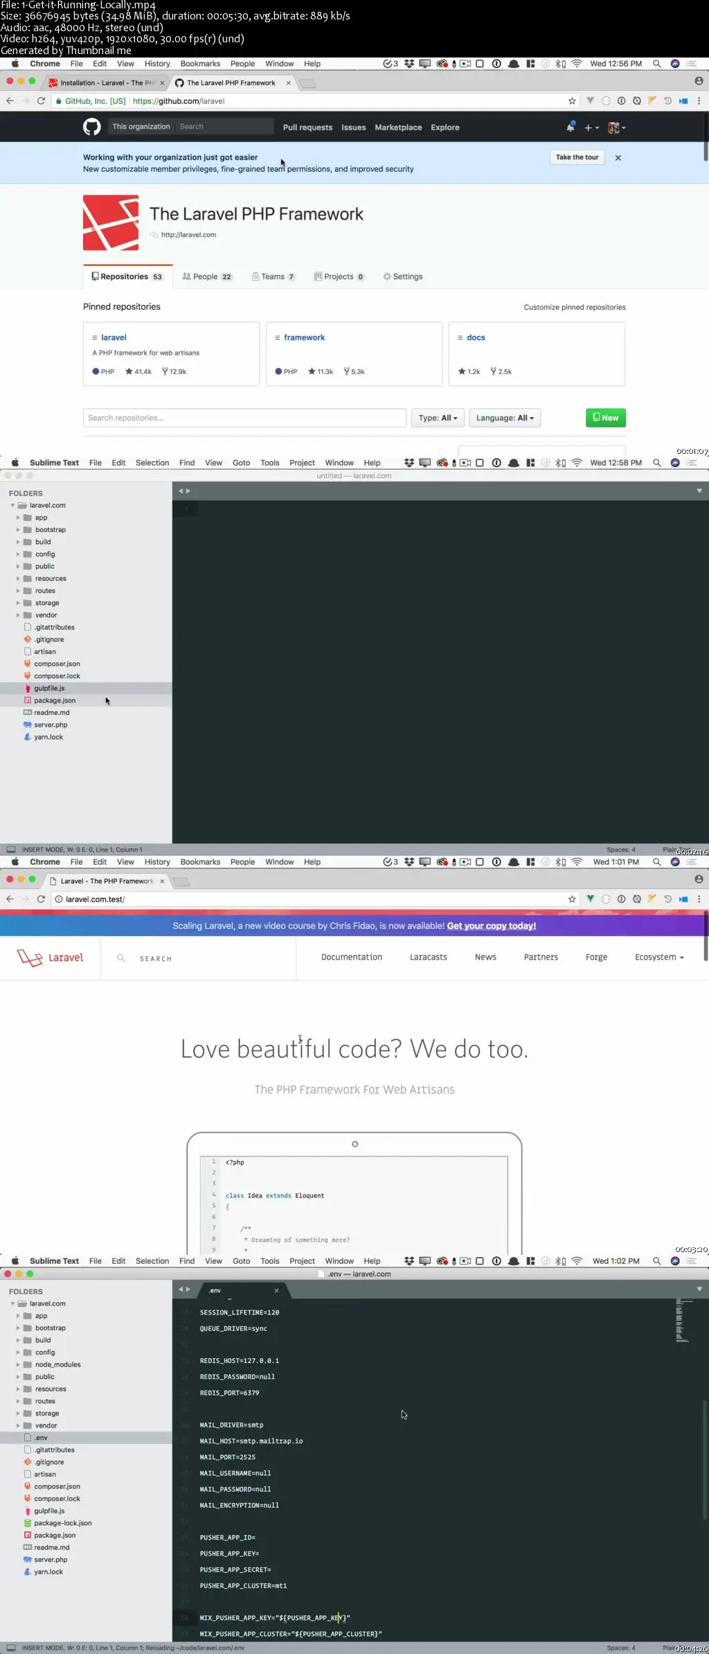The height and width of the screenshot is (1654, 709).
Task: Switch to the People tab on GitHub
Action: point(207,276)
